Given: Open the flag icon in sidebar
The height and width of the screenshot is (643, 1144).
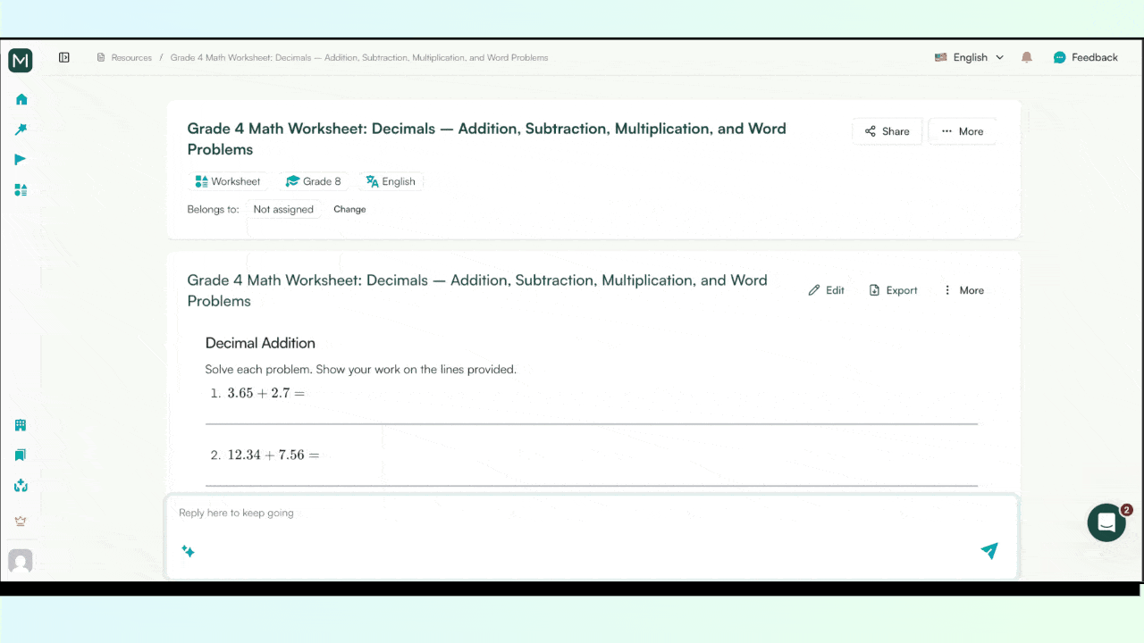Looking at the screenshot, I should [21, 160].
